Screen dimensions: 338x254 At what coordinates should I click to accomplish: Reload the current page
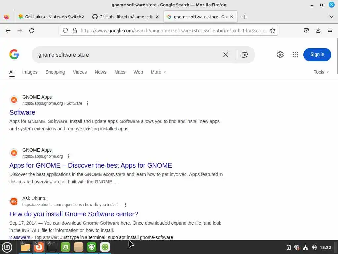[32, 31]
